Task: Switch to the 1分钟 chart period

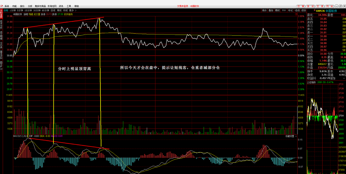Action: (x=13, y=10)
